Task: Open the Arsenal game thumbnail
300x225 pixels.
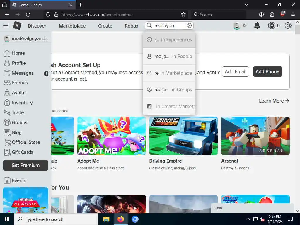Action: point(255,136)
